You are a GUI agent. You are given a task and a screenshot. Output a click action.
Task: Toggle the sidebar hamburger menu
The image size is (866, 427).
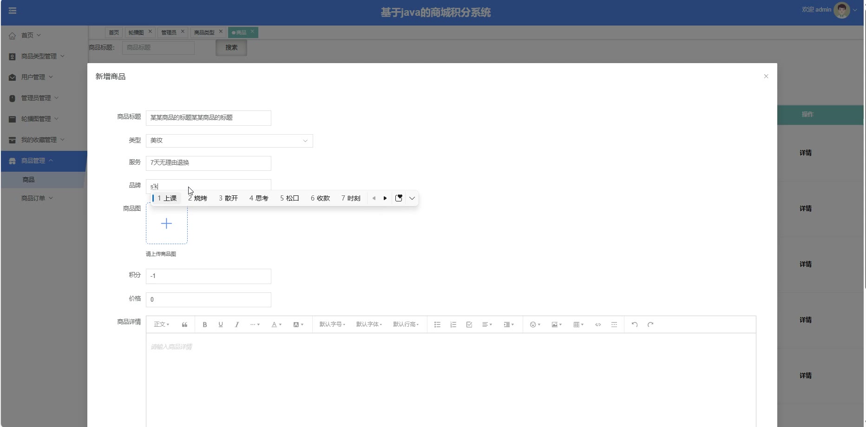13,11
